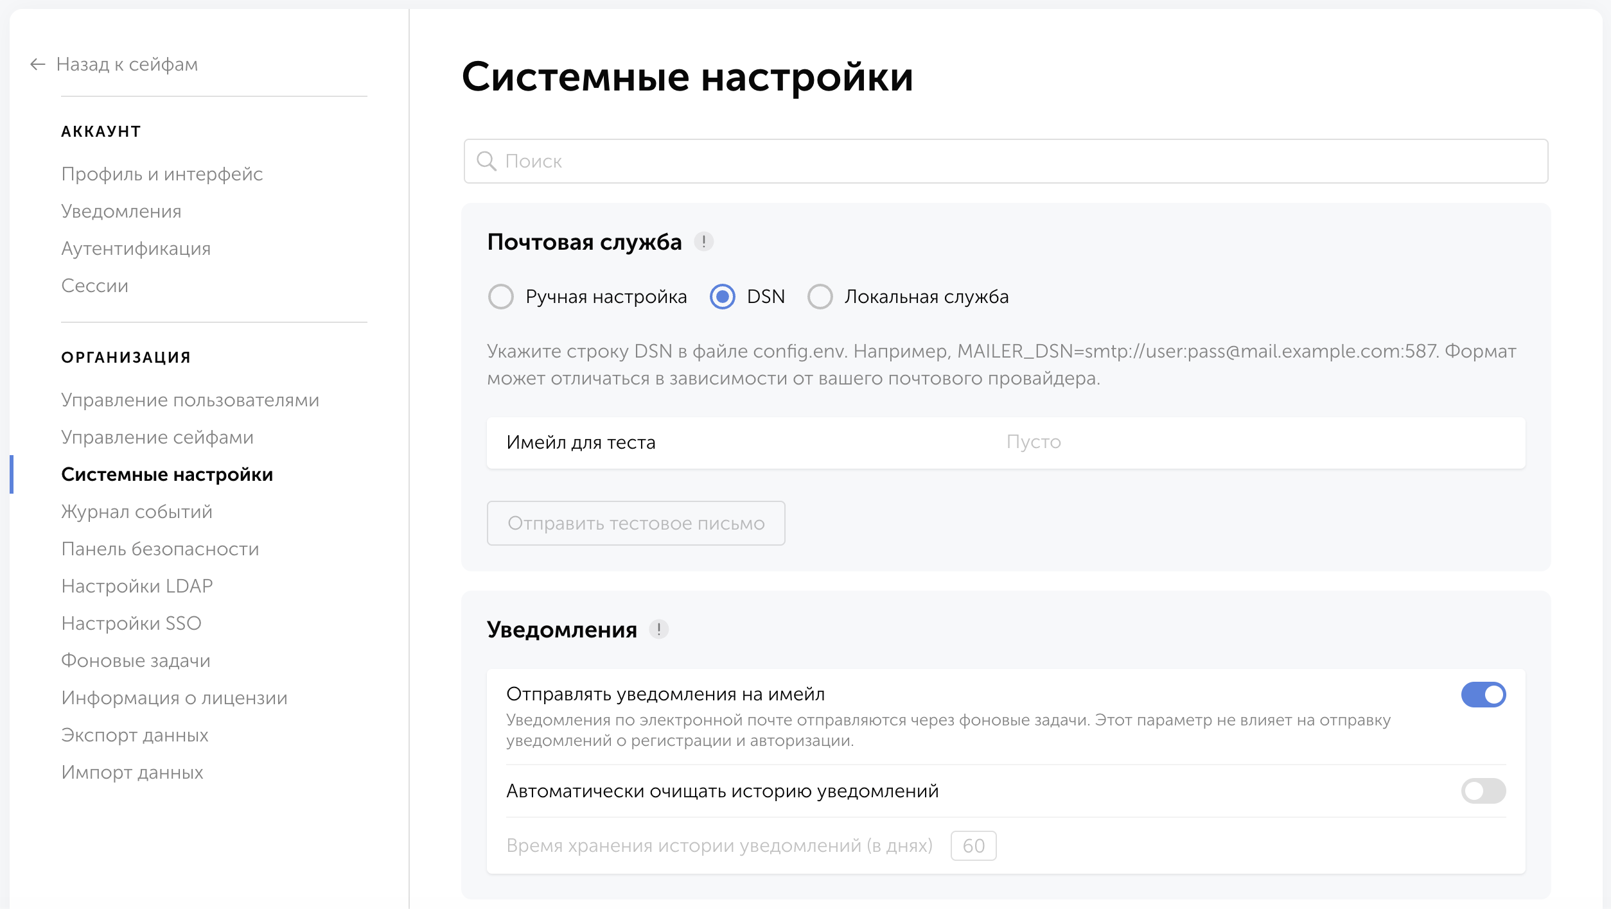Open Журнал событий
1611x909 pixels.
[x=136, y=512]
